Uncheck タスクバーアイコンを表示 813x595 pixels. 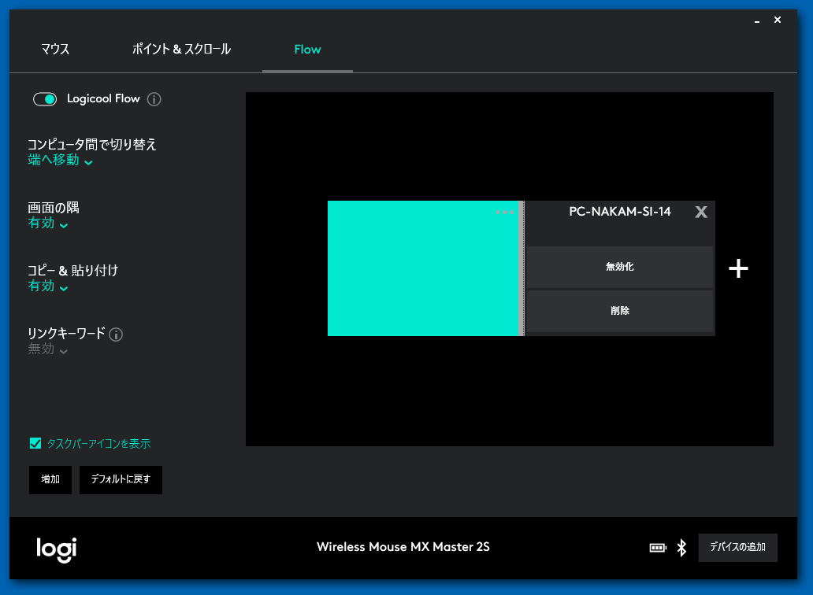coord(35,443)
